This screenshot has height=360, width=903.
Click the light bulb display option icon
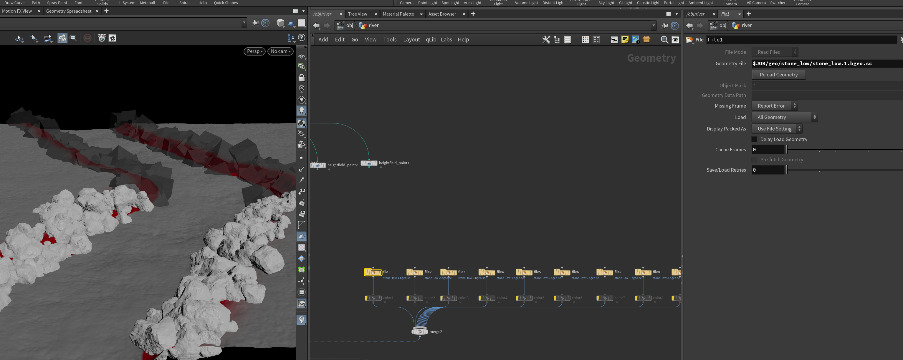coord(302,111)
